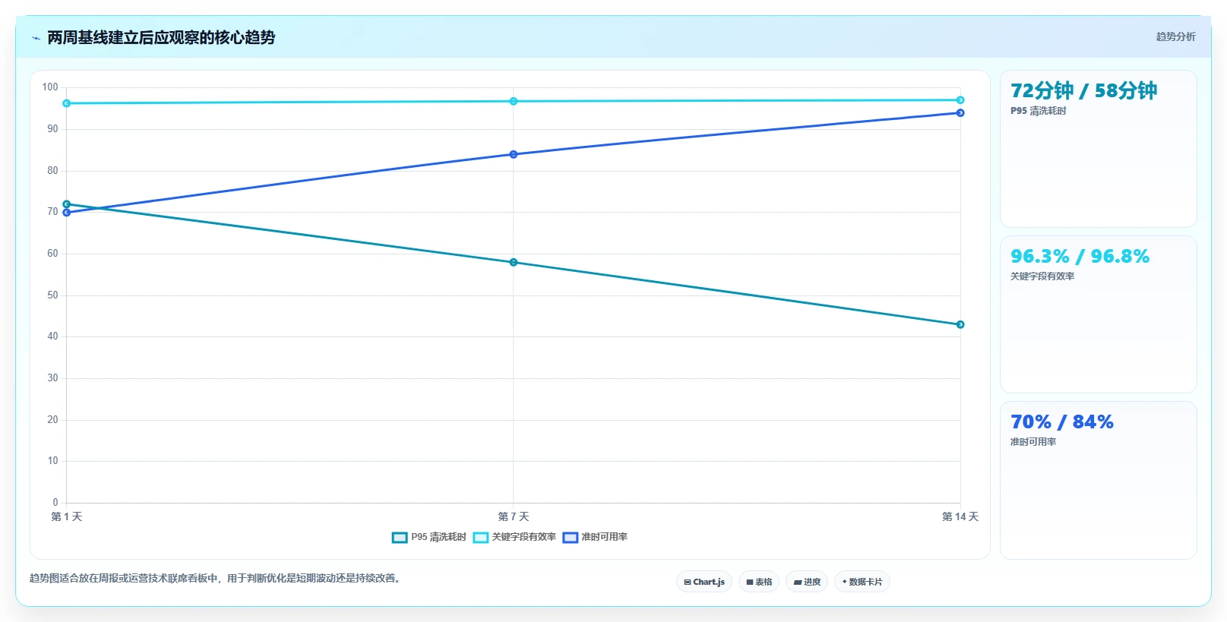Click 关键字段有效率 data point at 第 14 天

pyautogui.click(x=960, y=100)
